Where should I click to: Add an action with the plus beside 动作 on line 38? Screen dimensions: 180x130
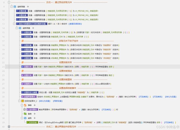[34, 118]
